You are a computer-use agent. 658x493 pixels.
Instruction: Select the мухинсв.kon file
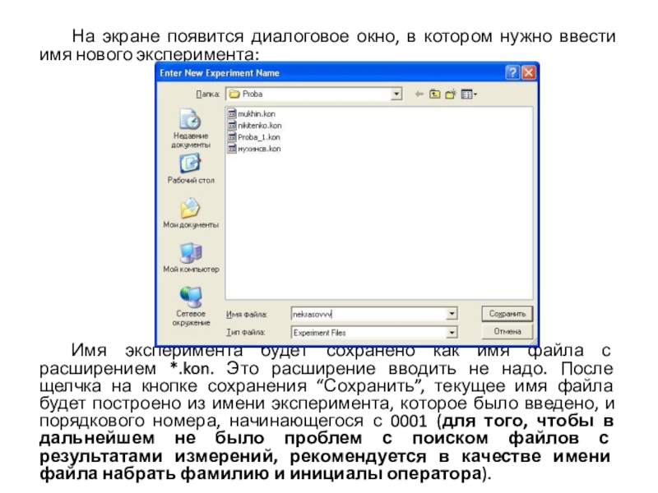coord(254,149)
